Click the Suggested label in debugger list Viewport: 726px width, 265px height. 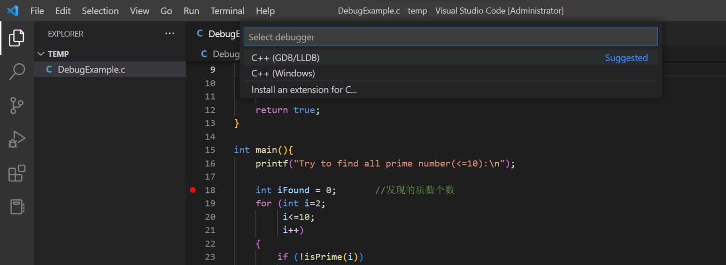(x=626, y=58)
